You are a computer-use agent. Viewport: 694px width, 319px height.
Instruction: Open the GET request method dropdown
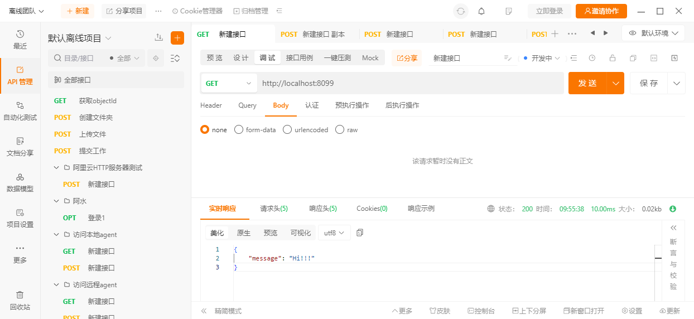229,83
